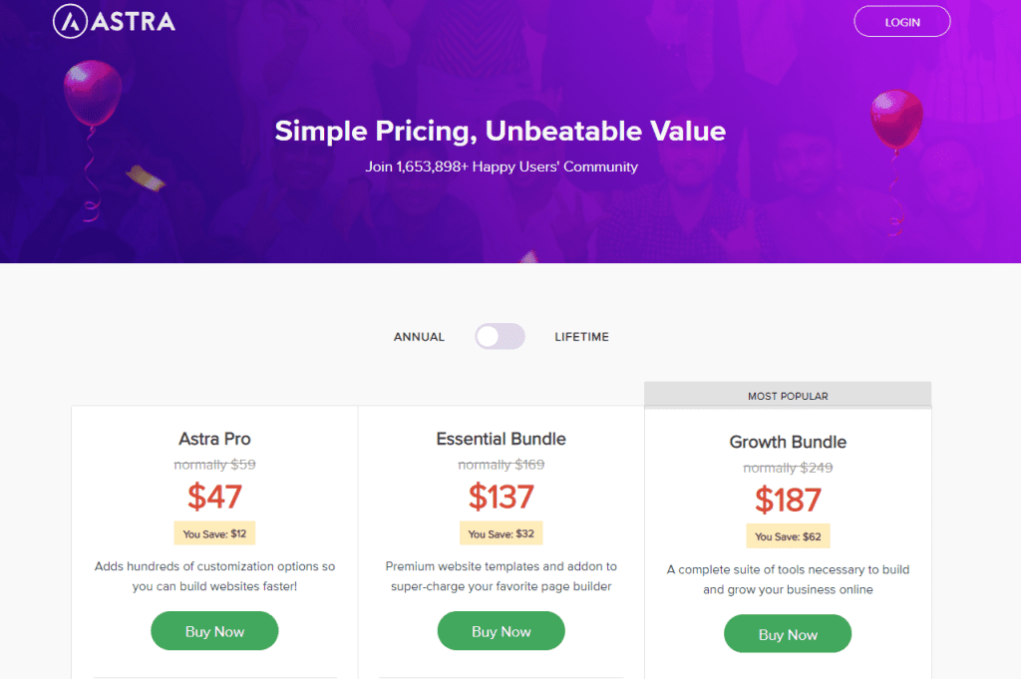This screenshot has height=679, width=1021.
Task: Click Buy Now for Growth Bundle
Action: (788, 634)
